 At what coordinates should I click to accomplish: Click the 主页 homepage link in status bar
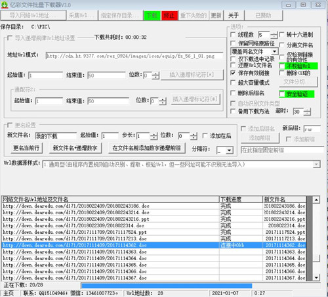click(9, 293)
